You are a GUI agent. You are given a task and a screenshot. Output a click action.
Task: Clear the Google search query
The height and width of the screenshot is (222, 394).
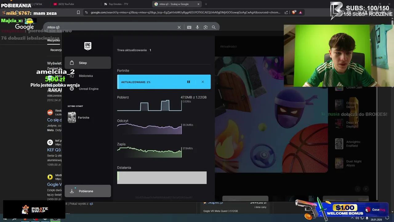coord(179,27)
